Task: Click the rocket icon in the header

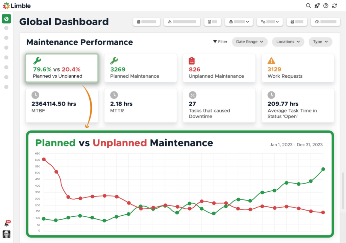Action: 317,6
